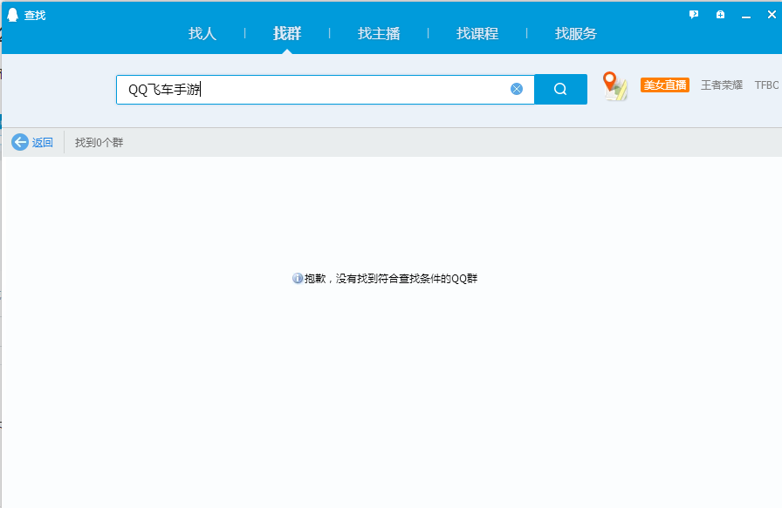Click the QQ penguin logo icon
The image size is (782, 508).
[13, 15]
